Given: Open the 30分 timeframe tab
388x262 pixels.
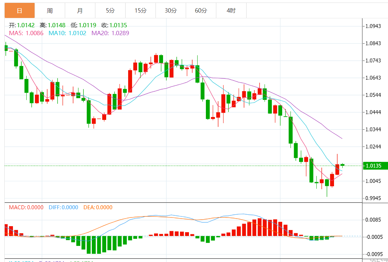Looking at the screenshot, I should (x=171, y=10).
